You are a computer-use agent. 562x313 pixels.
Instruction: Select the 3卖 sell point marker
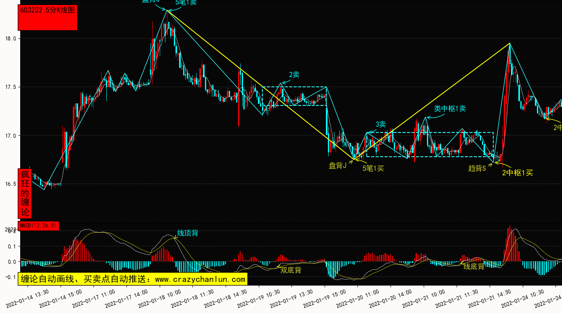[x=380, y=124]
